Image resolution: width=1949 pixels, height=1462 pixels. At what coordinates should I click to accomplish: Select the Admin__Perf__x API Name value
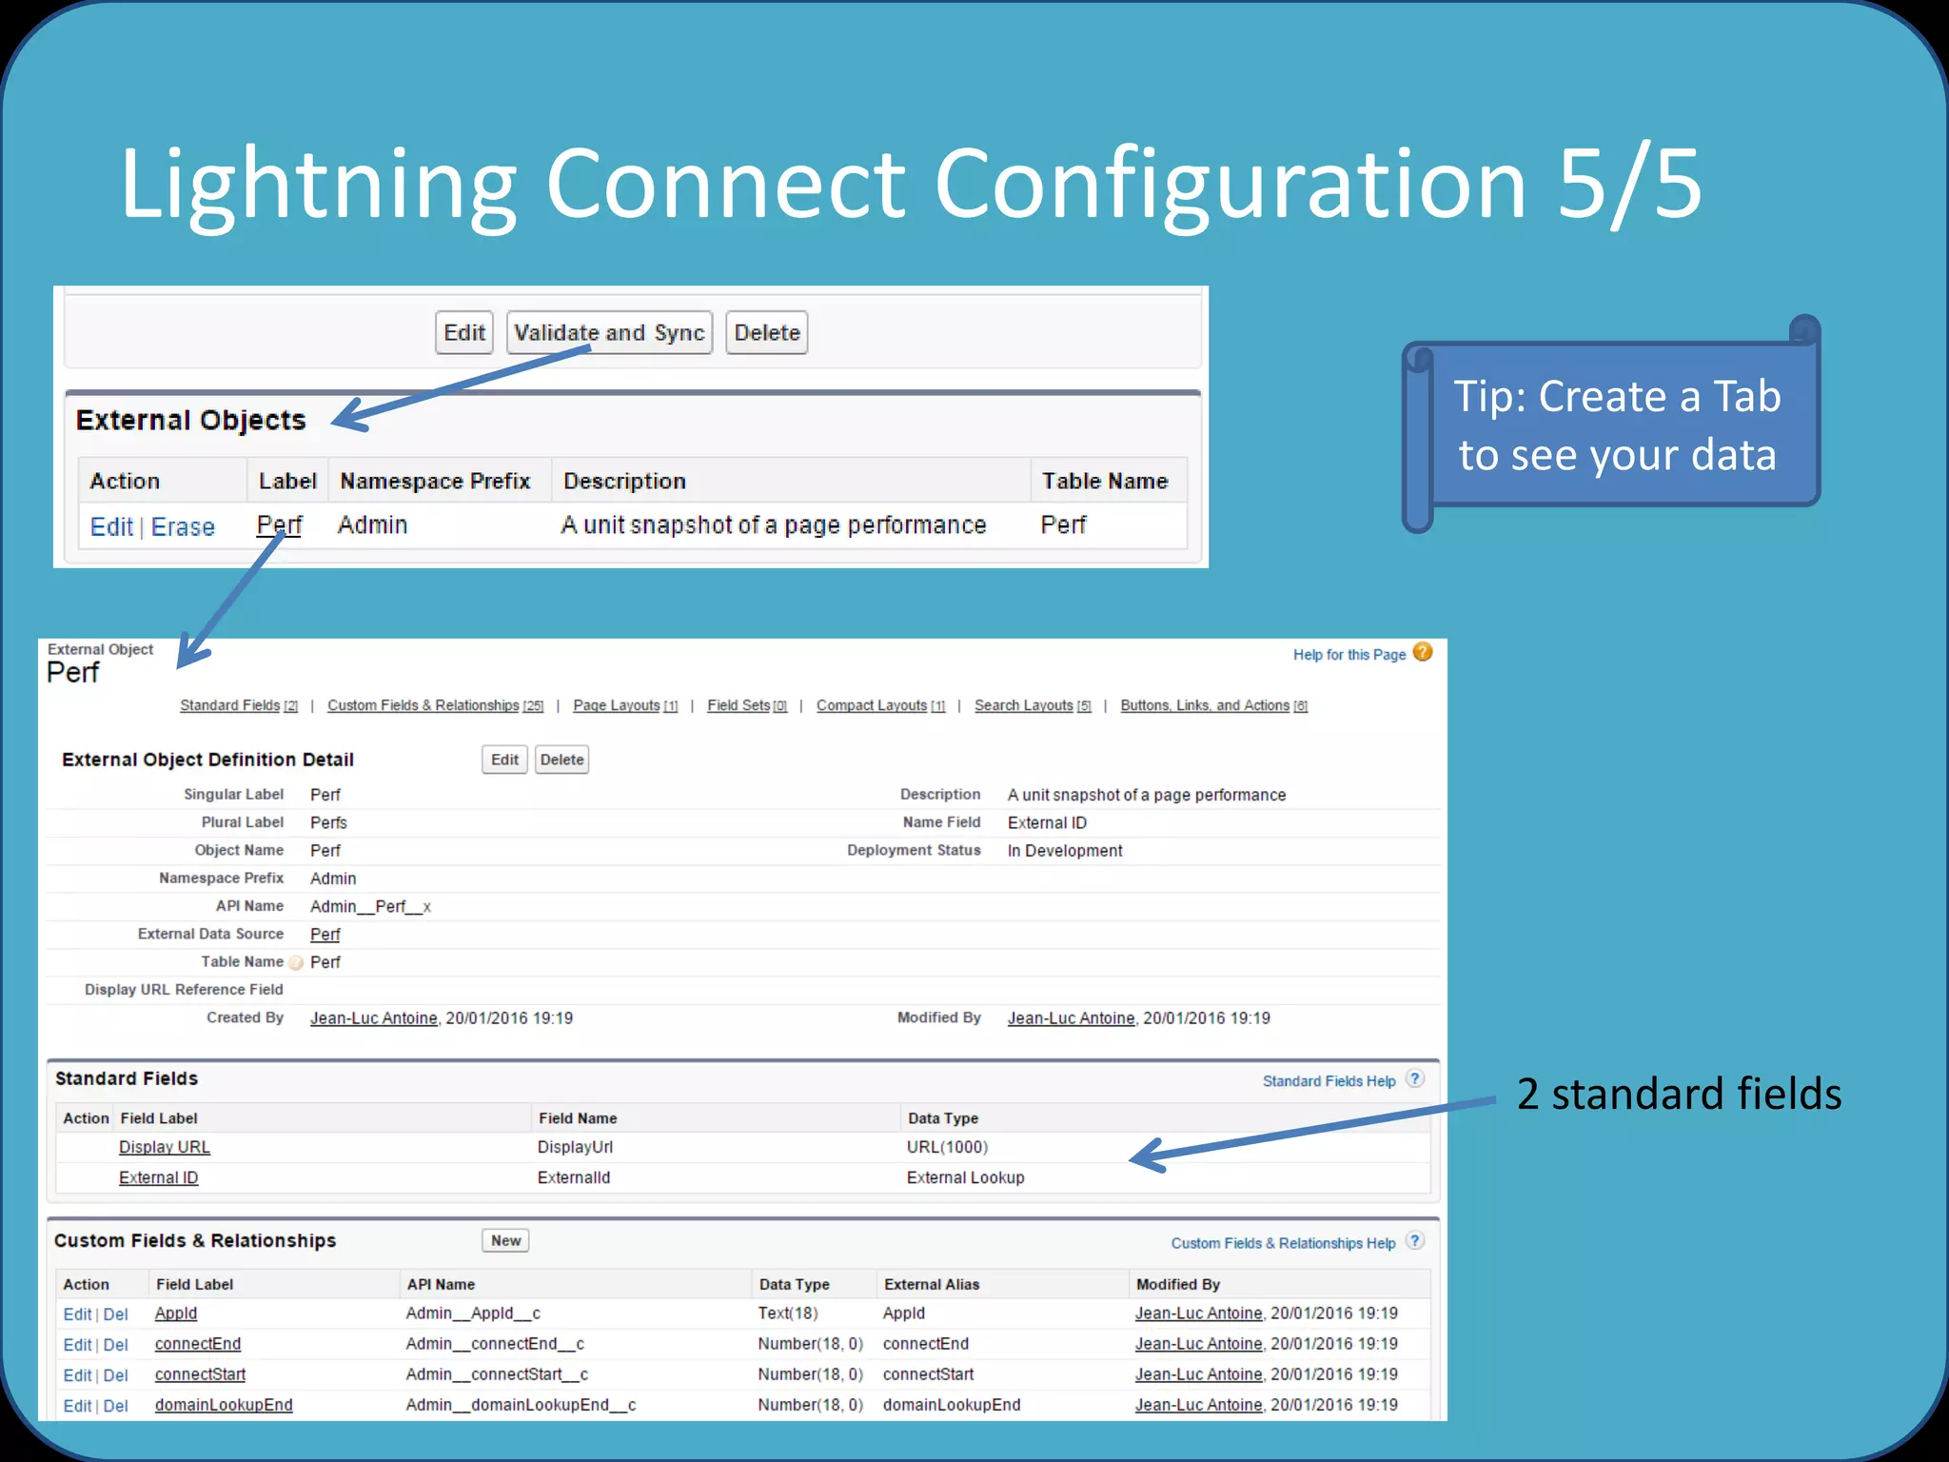(x=370, y=907)
